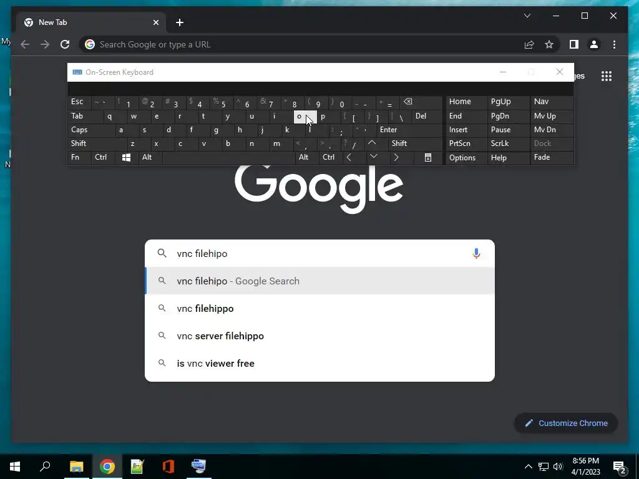639x479 pixels.
Task: Bookmark this tab with star icon
Action: (549, 44)
